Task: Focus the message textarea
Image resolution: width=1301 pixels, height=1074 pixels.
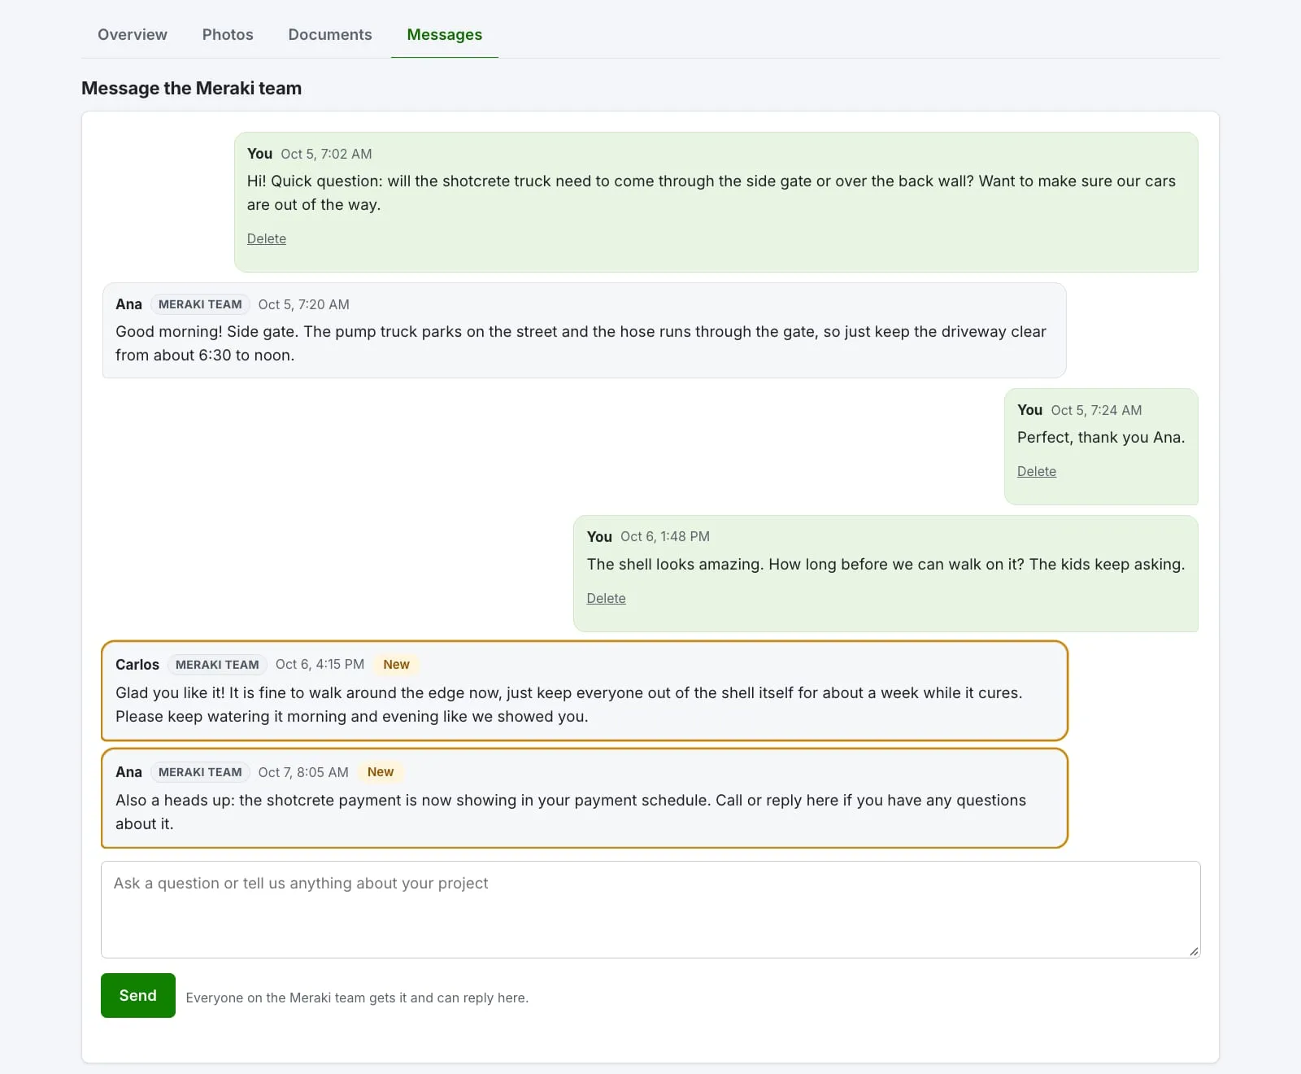Action: click(650, 910)
